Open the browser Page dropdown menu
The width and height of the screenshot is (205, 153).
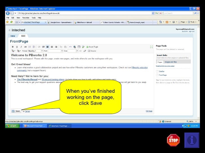tap(182, 22)
